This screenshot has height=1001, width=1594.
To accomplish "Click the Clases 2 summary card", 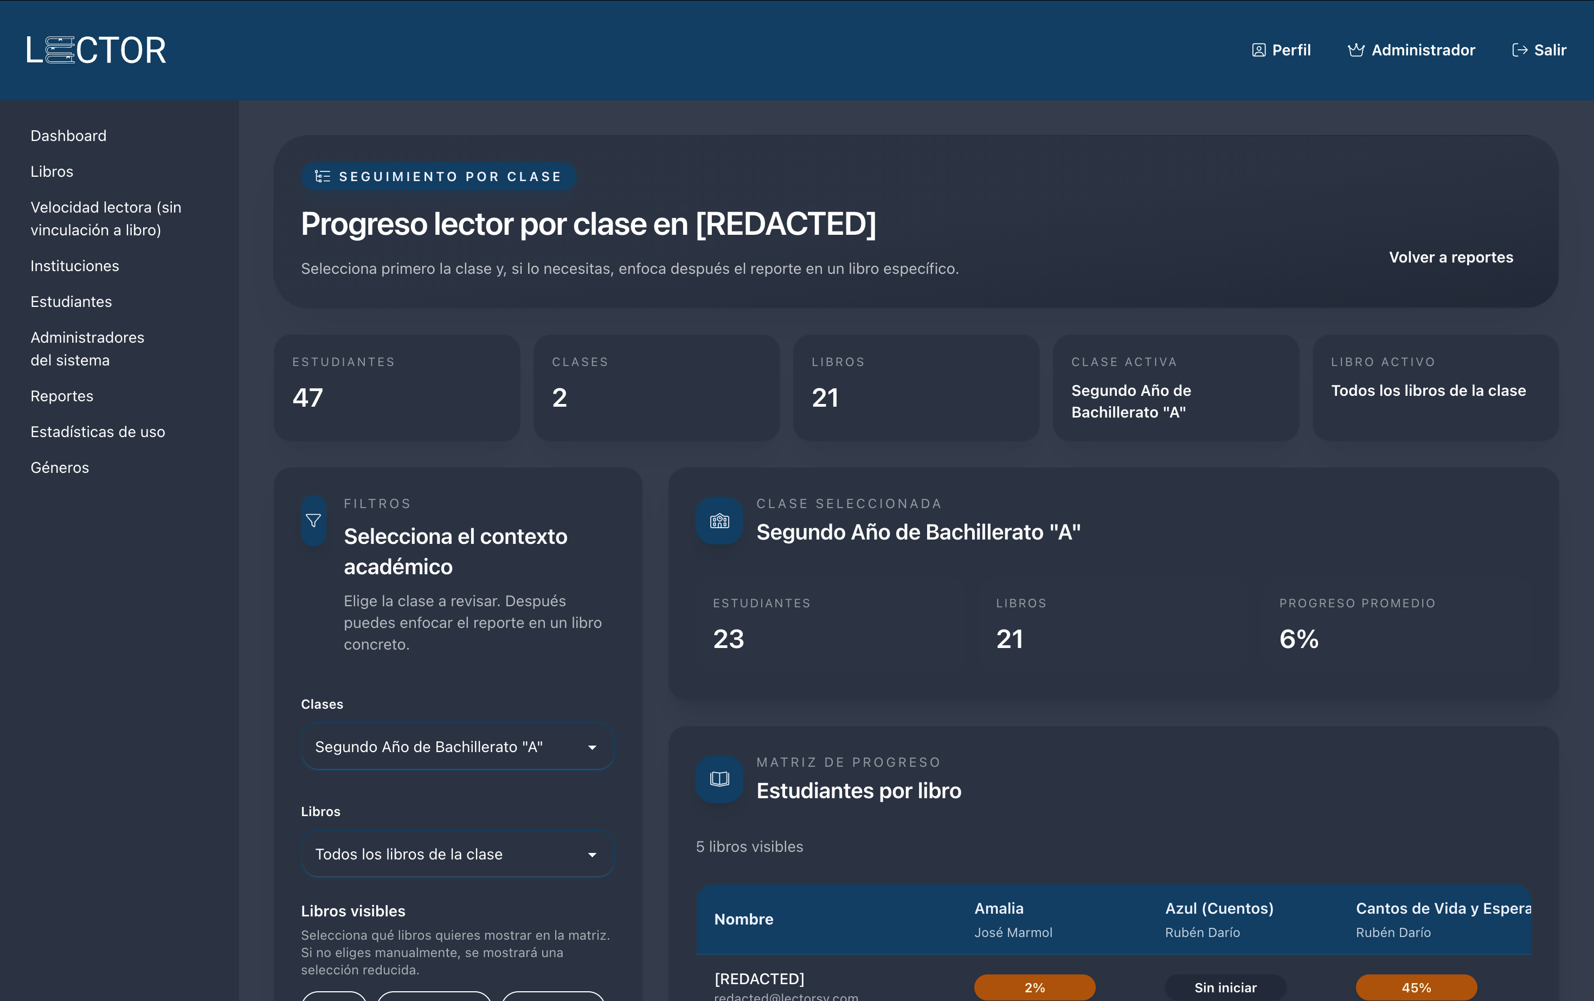I will point(657,387).
